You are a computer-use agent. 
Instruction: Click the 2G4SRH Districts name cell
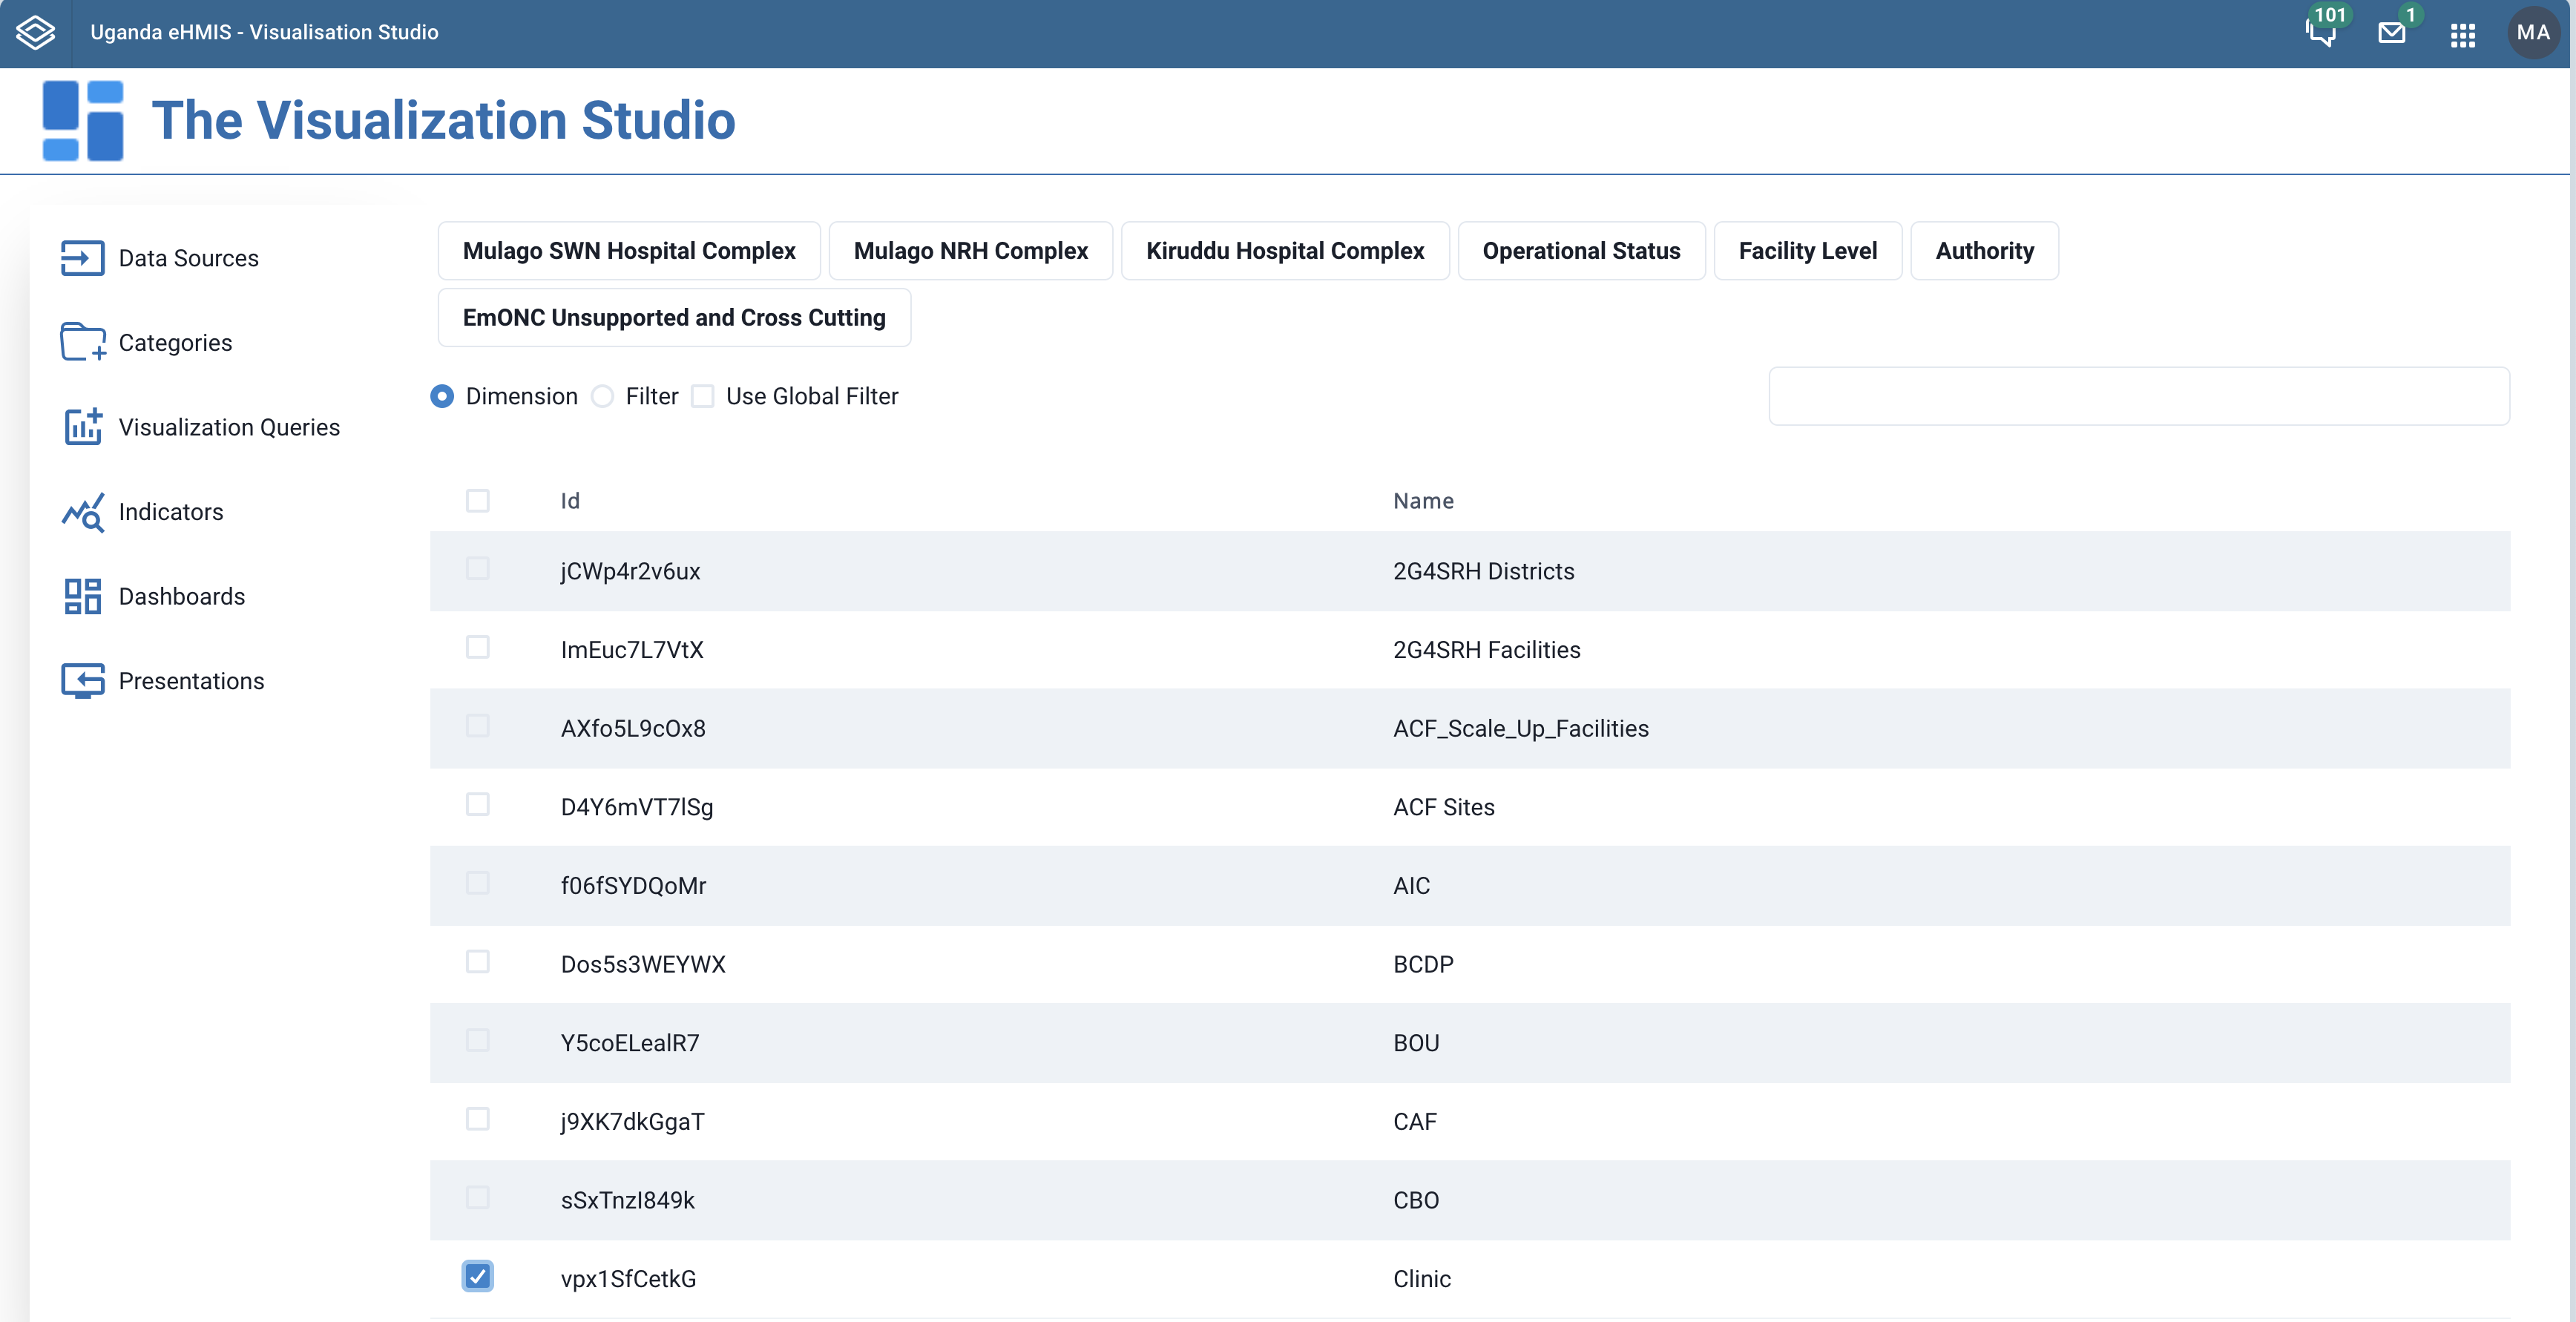[x=1483, y=572]
